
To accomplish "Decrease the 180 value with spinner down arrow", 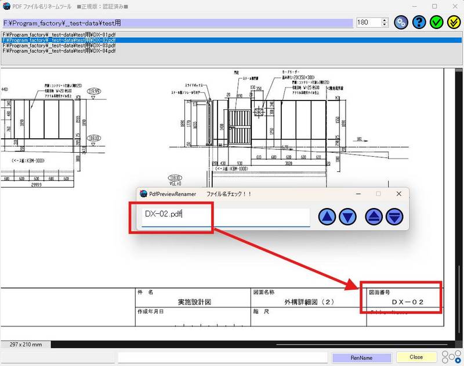I will [385, 24].
